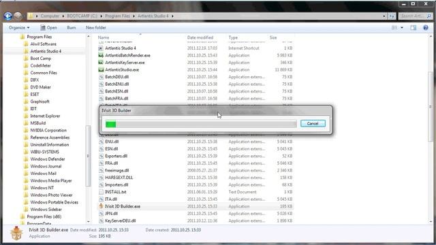The height and width of the screenshot is (245, 436).
Task: Select the Graphisoft folder
Action: 40,101
